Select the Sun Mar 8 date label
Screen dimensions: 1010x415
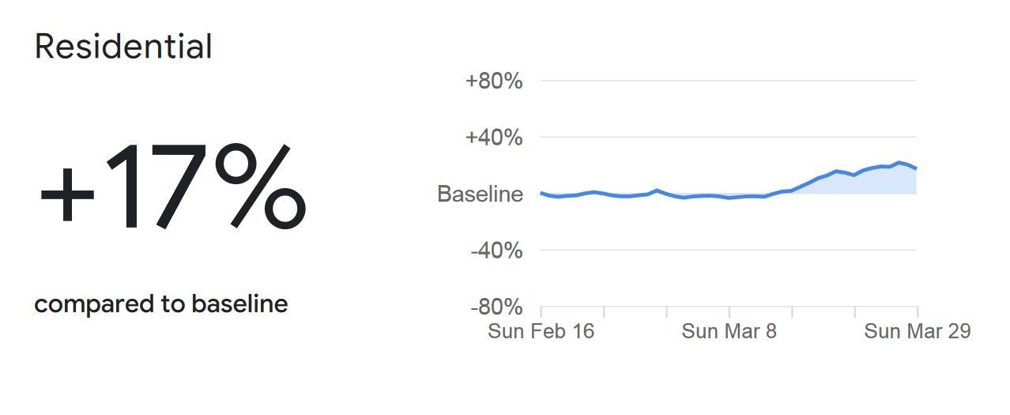[729, 331]
